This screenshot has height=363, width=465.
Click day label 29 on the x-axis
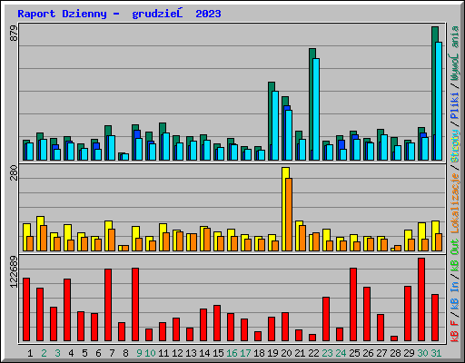pos(409,353)
